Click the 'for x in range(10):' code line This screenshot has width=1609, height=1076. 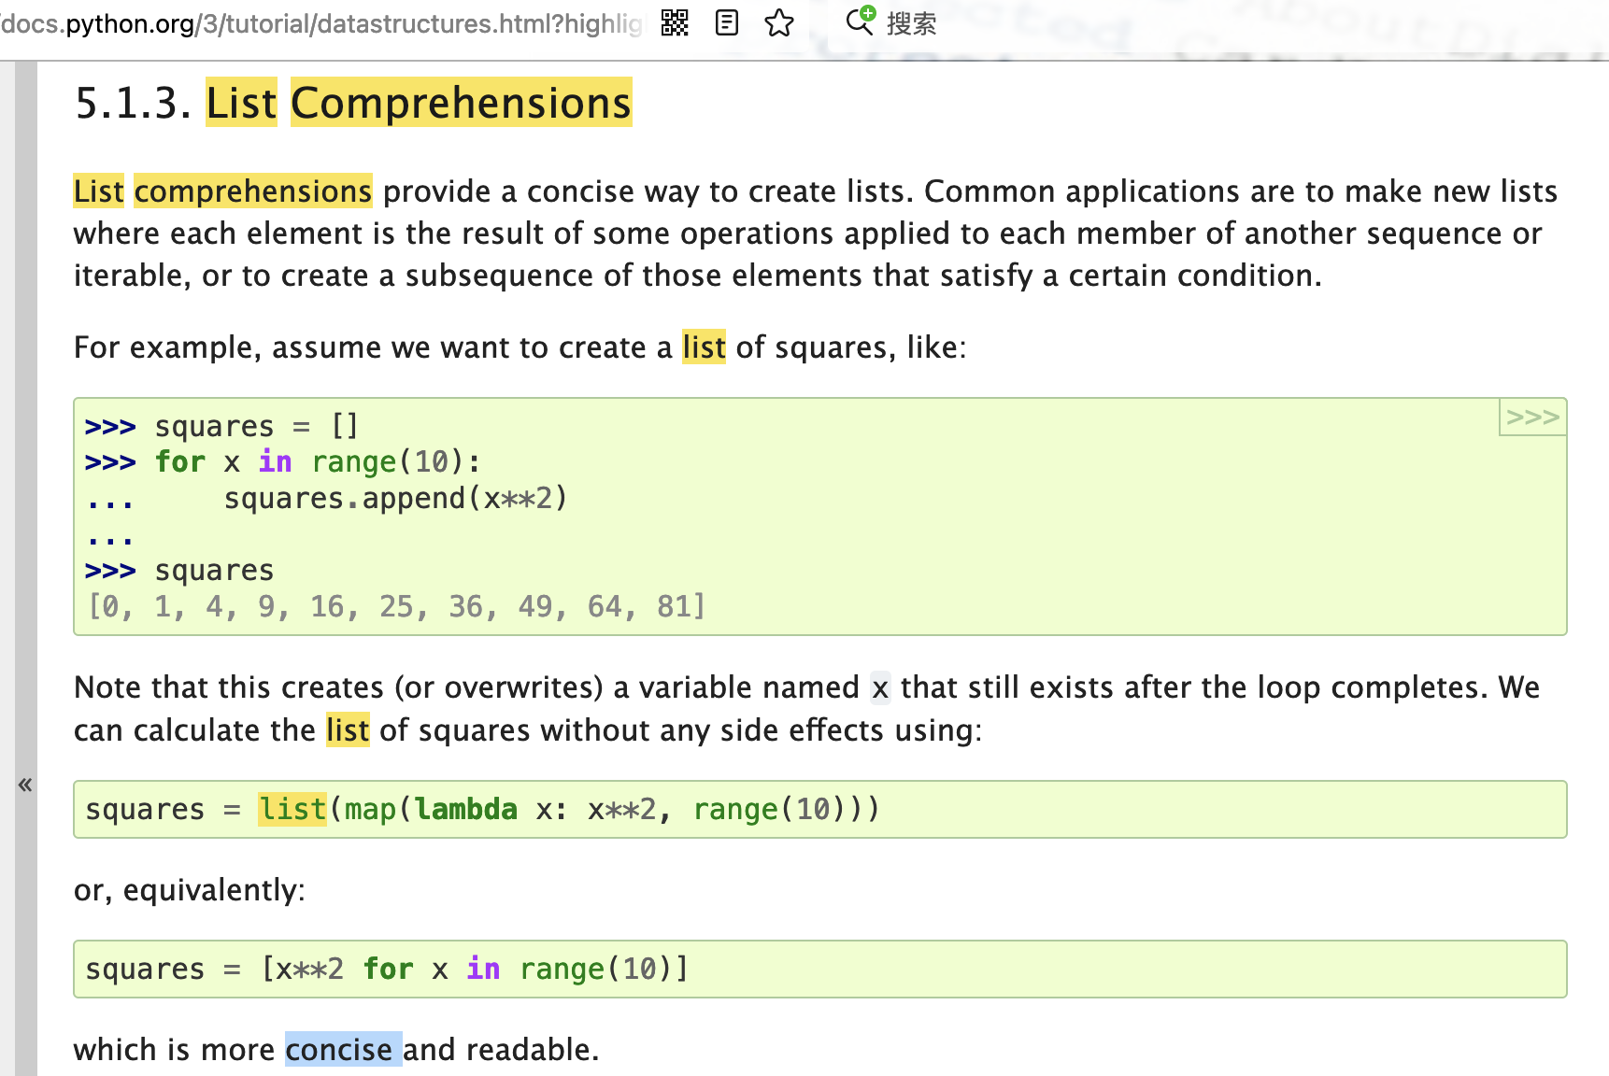click(x=318, y=462)
